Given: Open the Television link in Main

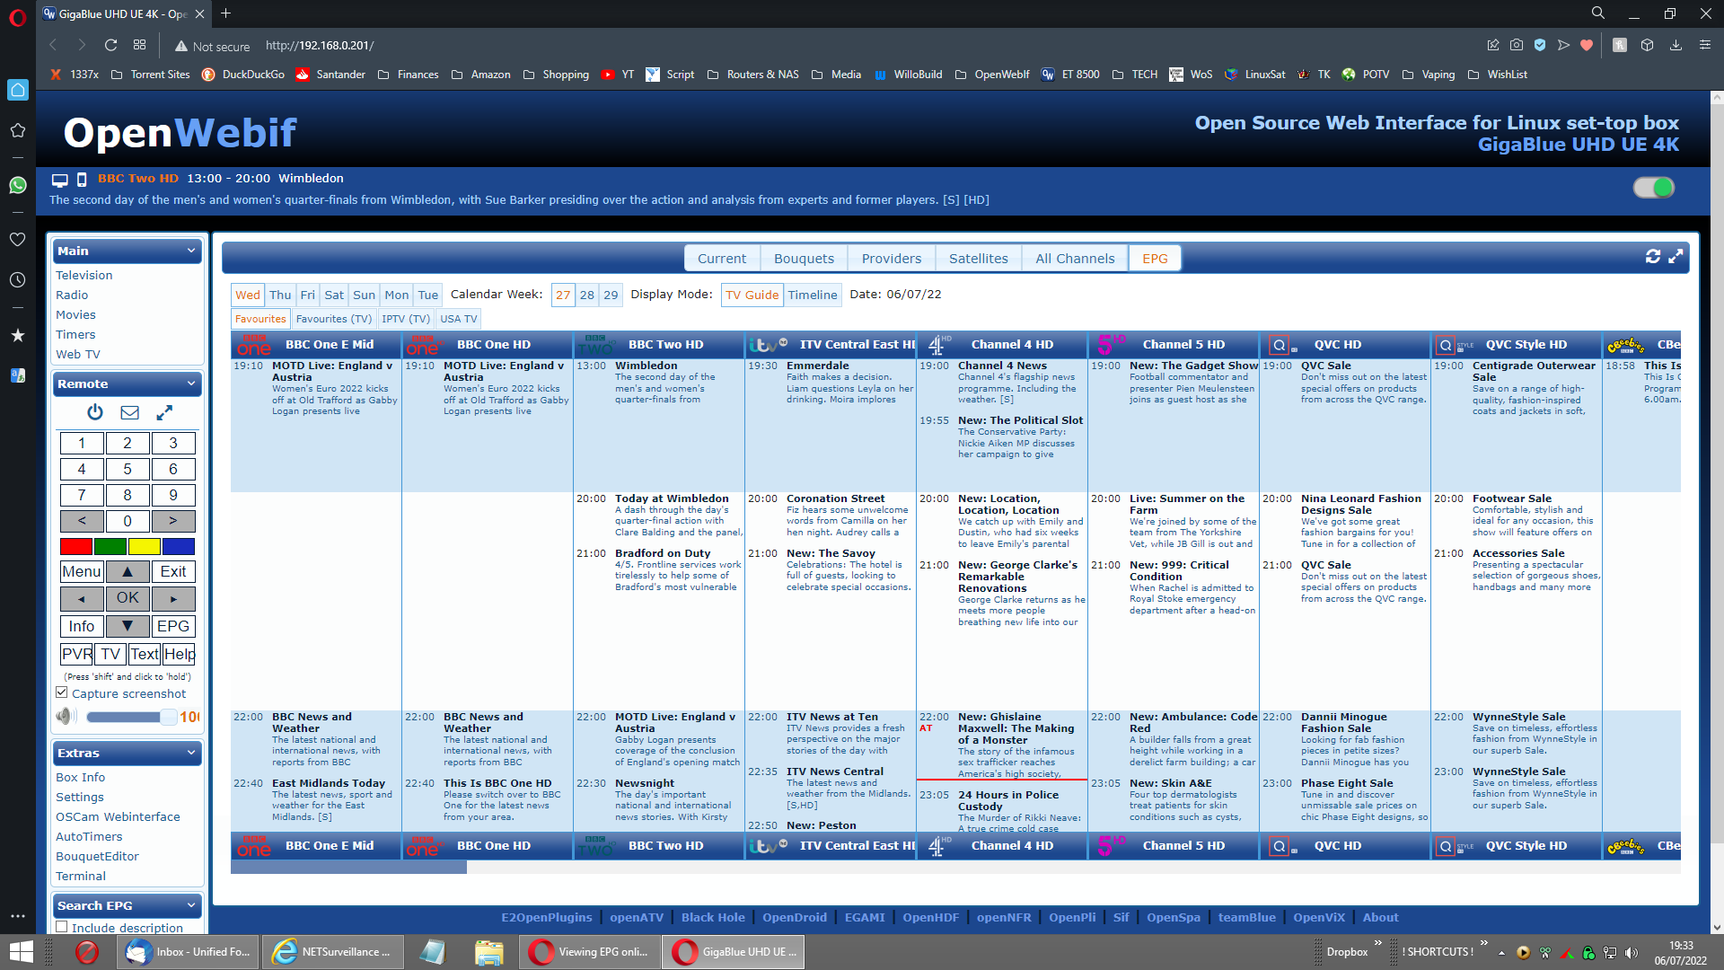Looking at the screenshot, I should 84,275.
